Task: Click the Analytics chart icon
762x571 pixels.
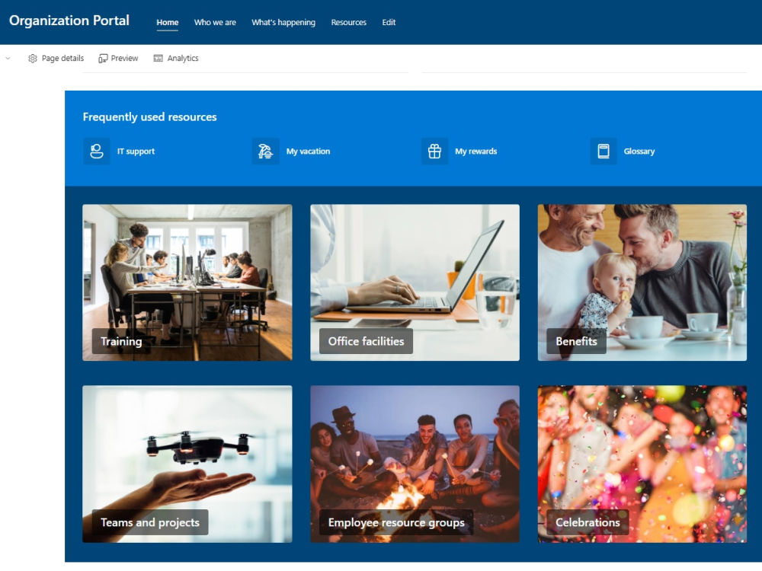Action: click(158, 59)
